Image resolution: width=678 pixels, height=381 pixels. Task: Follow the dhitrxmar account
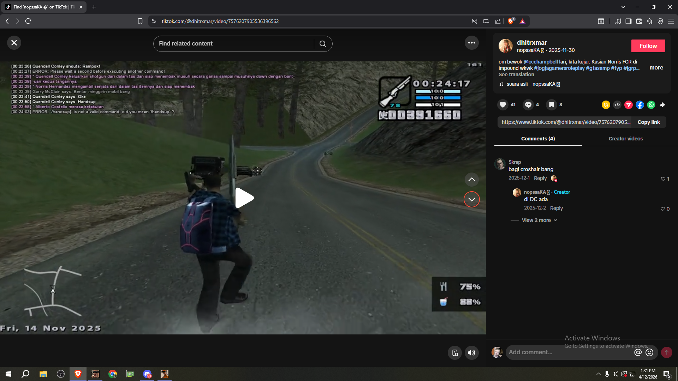[x=648, y=46]
